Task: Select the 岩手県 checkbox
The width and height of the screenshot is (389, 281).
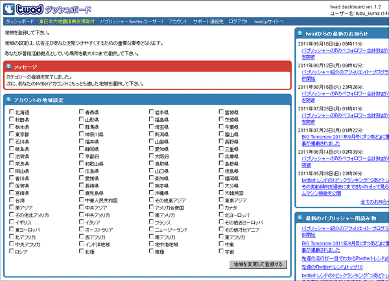Action: point(151,112)
